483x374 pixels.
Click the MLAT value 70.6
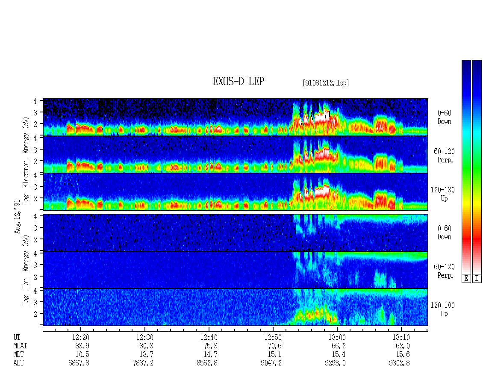[274, 346]
